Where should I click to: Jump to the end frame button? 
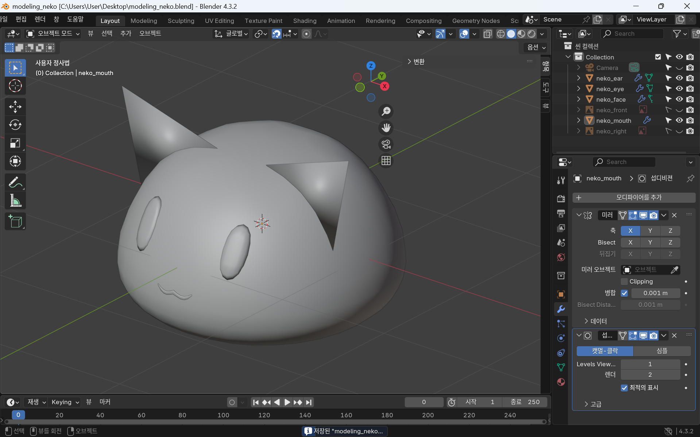[309, 402]
